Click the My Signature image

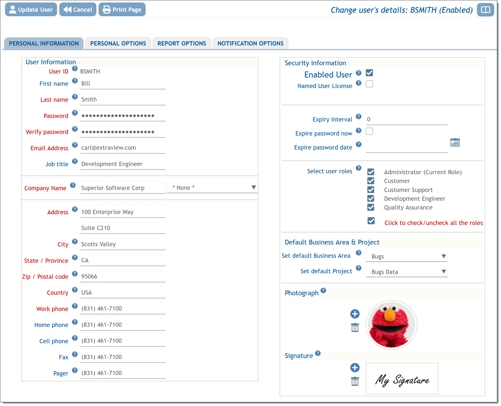click(x=402, y=378)
